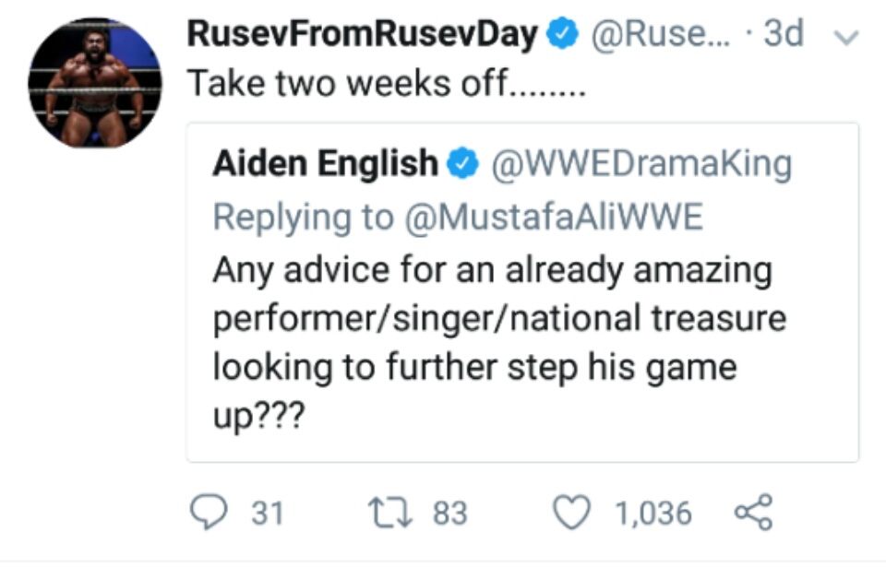This screenshot has height=567, width=886.
Task: Open Aiden English's profile name
Action: click(x=325, y=164)
